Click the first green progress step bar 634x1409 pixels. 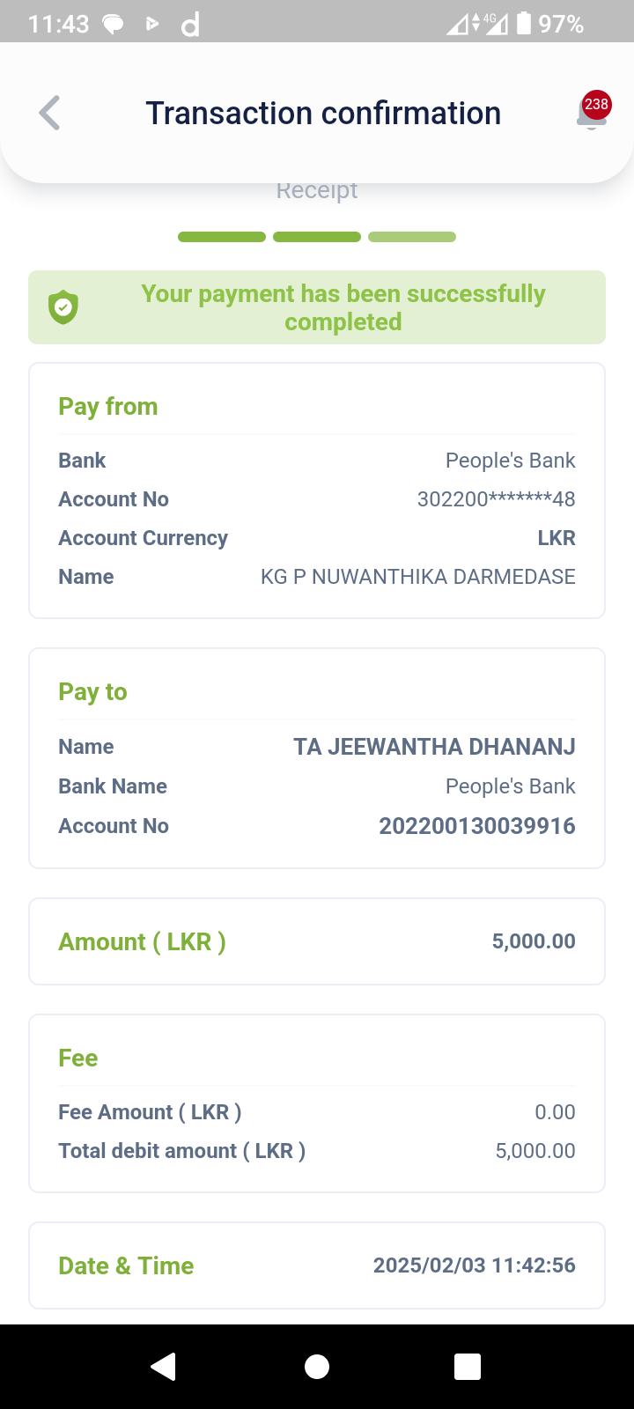click(x=222, y=237)
